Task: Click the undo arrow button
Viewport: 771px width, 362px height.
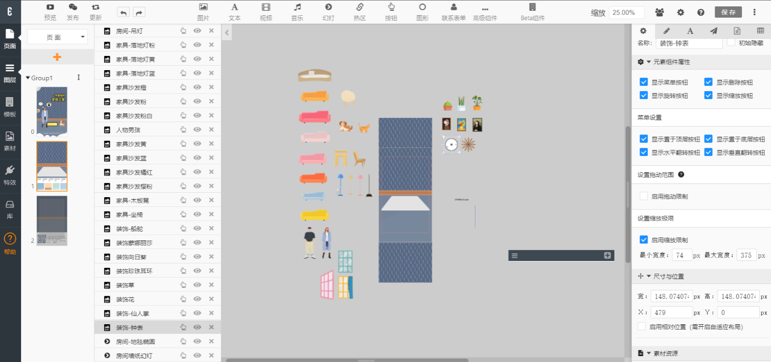Action: (123, 13)
